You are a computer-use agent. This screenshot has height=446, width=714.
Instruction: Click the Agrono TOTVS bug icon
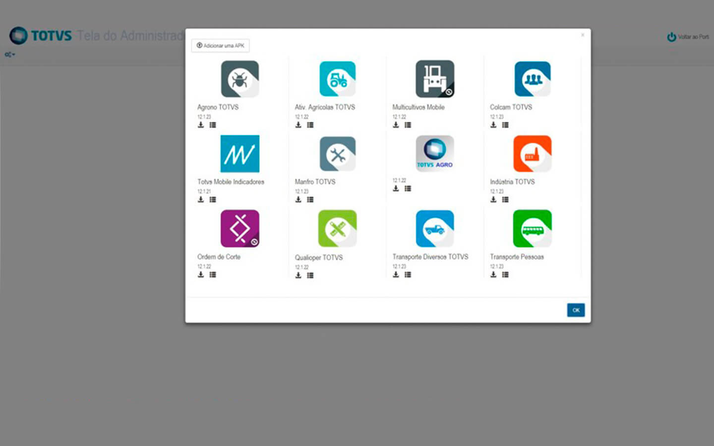(239, 79)
